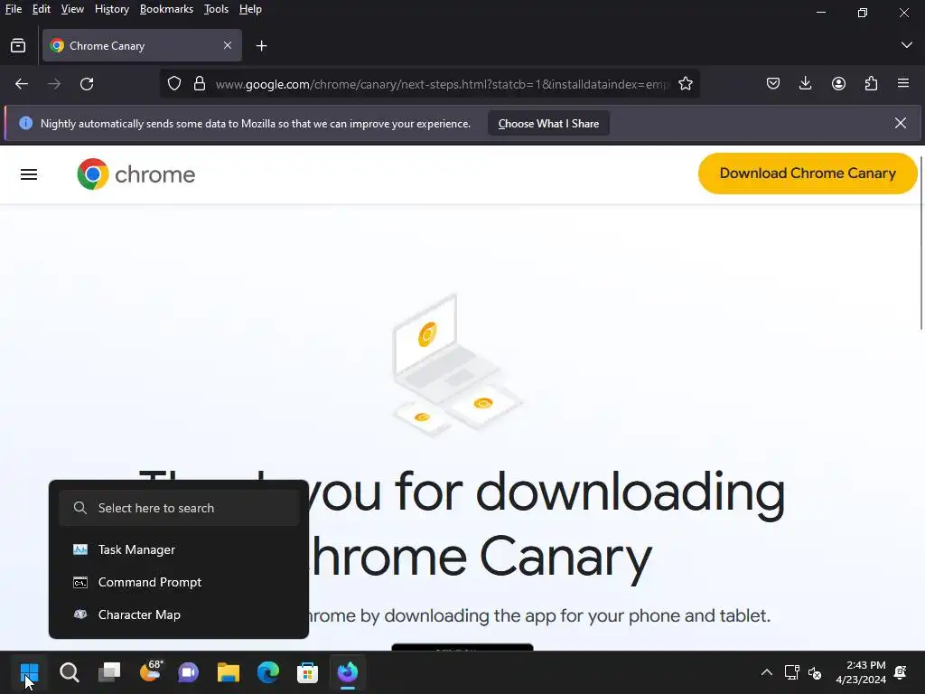Open File Explorer on taskbar
Screen dimensions: 925x694
pos(229,672)
